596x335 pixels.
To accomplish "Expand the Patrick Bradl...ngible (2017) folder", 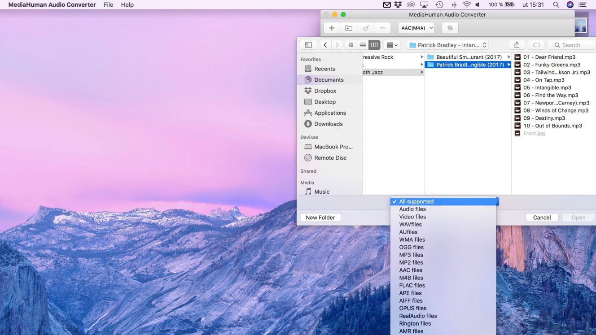I will click(x=509, y=65).
